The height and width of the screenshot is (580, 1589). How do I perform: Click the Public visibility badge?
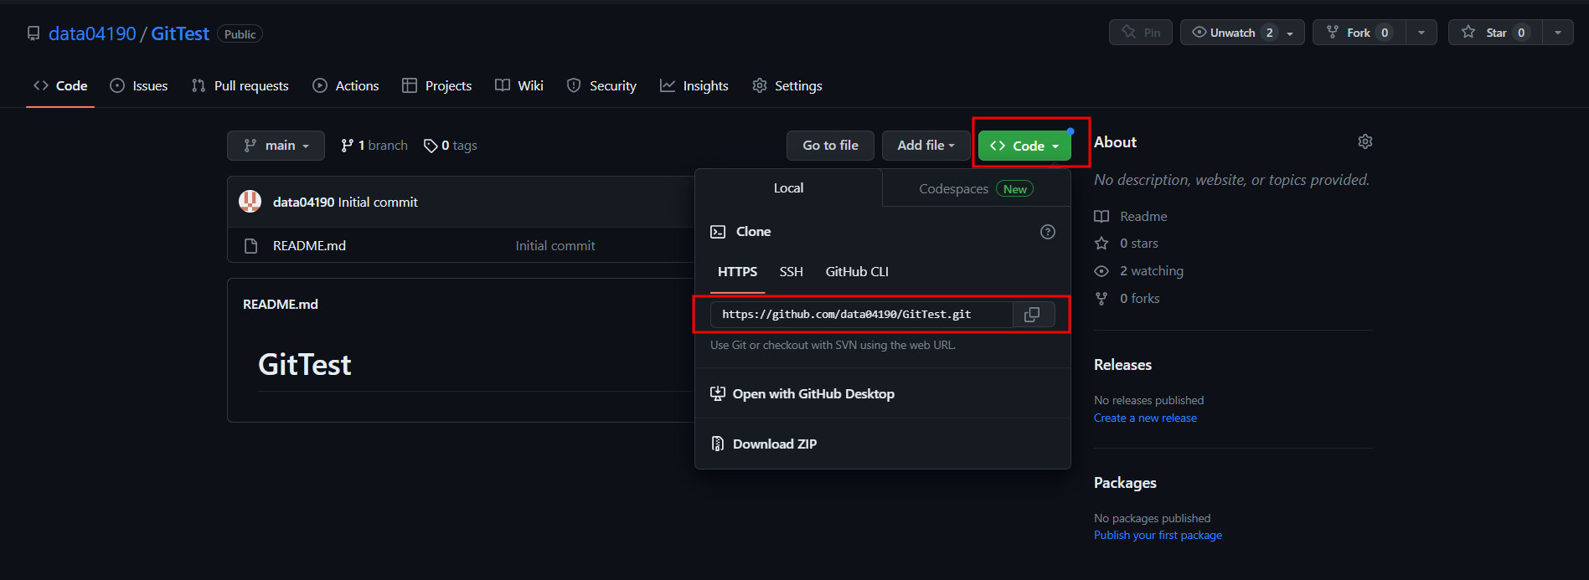(240, 34)
